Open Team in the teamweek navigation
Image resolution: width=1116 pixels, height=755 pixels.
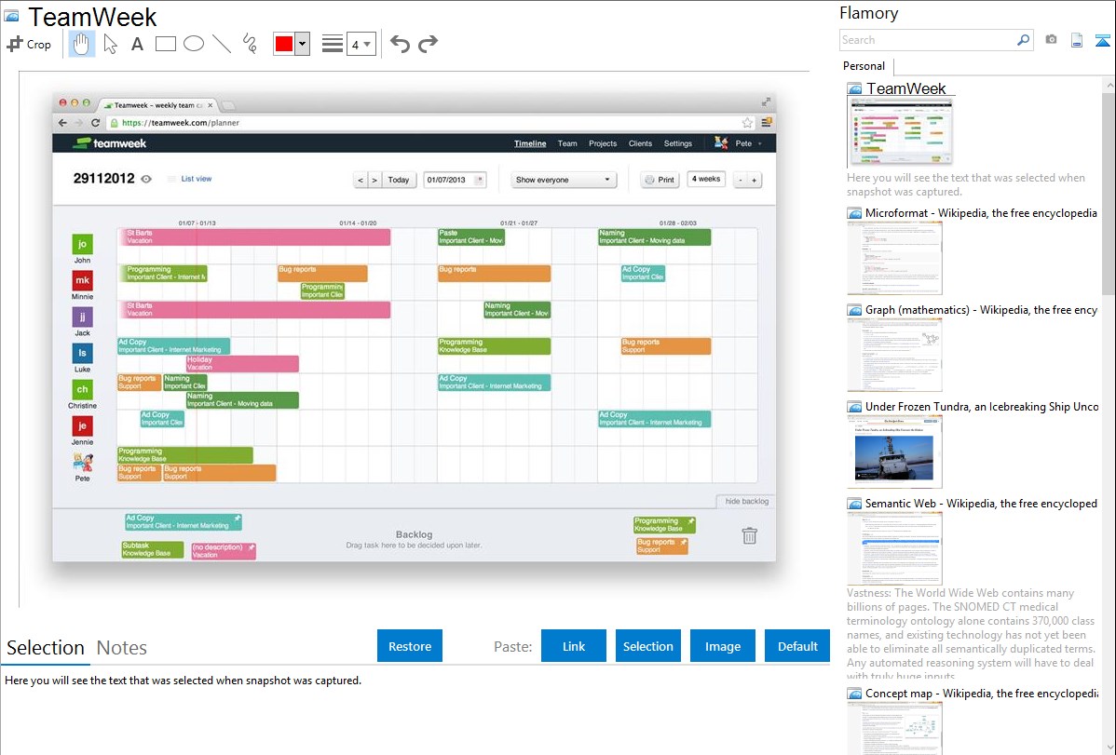coord(567,143)
